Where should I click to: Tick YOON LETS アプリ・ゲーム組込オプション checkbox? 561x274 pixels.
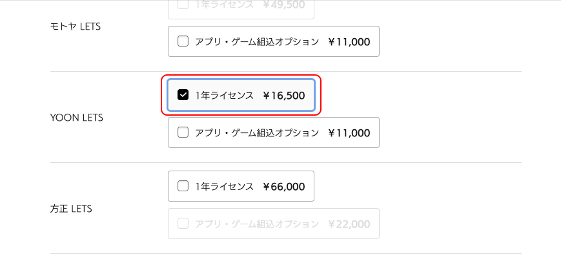pos(183,132)
